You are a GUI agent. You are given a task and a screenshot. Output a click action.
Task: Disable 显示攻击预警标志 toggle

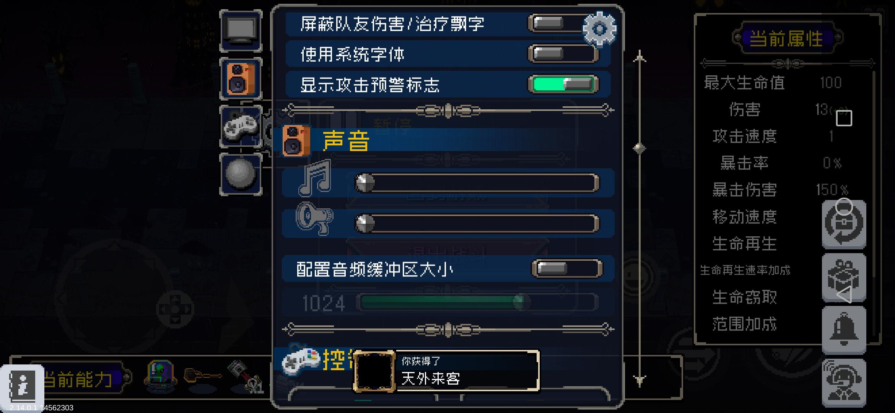click(x=563, y=84)
